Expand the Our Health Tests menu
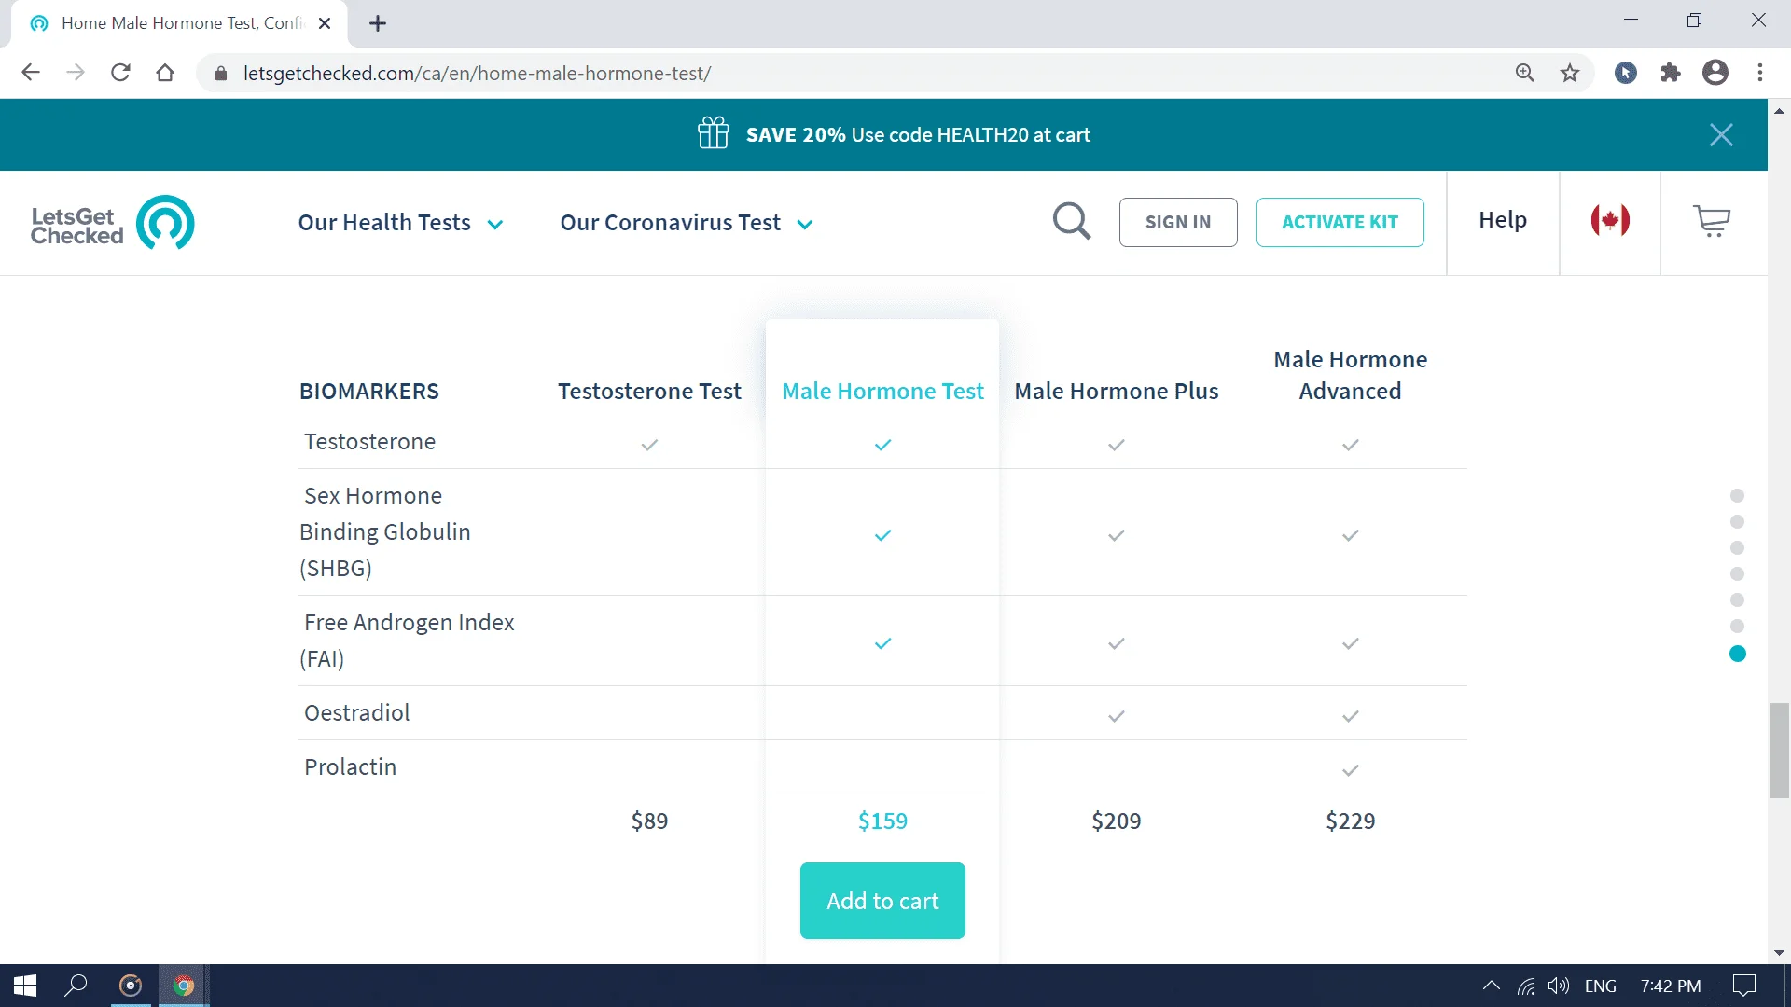Image resolution: width=1791 pixels, height=1007 pixels. coord(401,223)
